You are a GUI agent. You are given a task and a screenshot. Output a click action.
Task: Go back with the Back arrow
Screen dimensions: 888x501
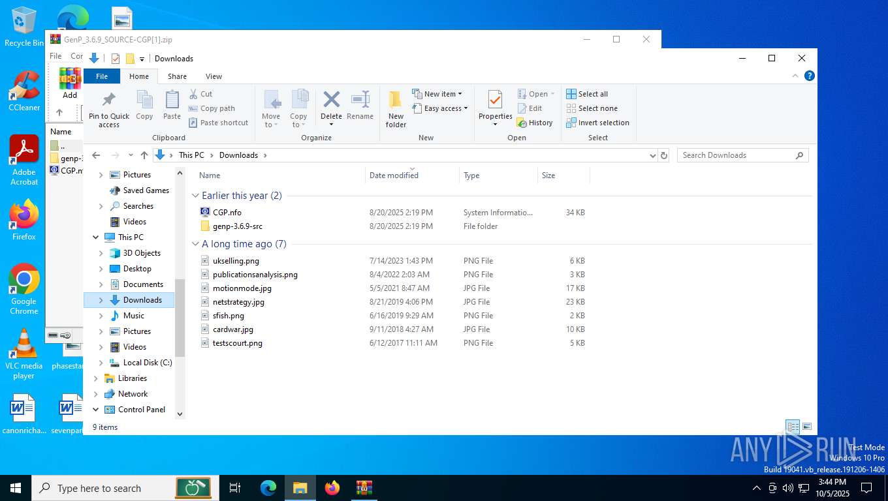(96, 155)
